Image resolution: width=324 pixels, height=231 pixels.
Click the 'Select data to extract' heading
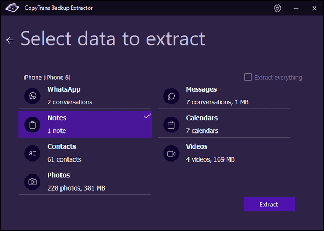point(113,39)
